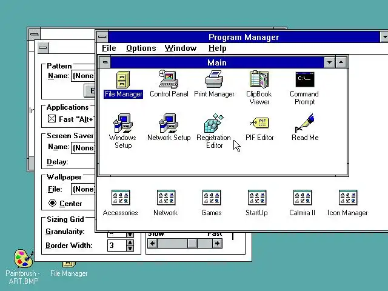Click right arrow of blink rate scrollbar
Viewport: 388px width, 291px height.
click(x=217, y=244)
